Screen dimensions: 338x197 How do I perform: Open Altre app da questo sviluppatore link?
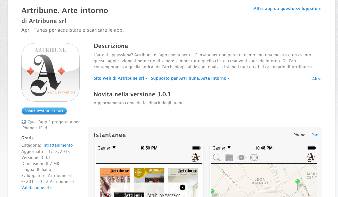point(287,9)
